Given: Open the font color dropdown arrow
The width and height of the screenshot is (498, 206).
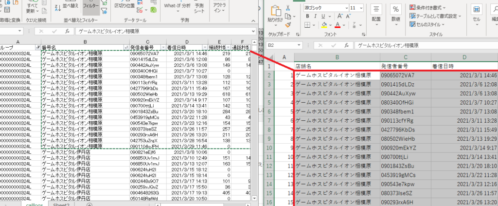Looking at the screenshot, I should pyautogui.click(x=344, y=25).
